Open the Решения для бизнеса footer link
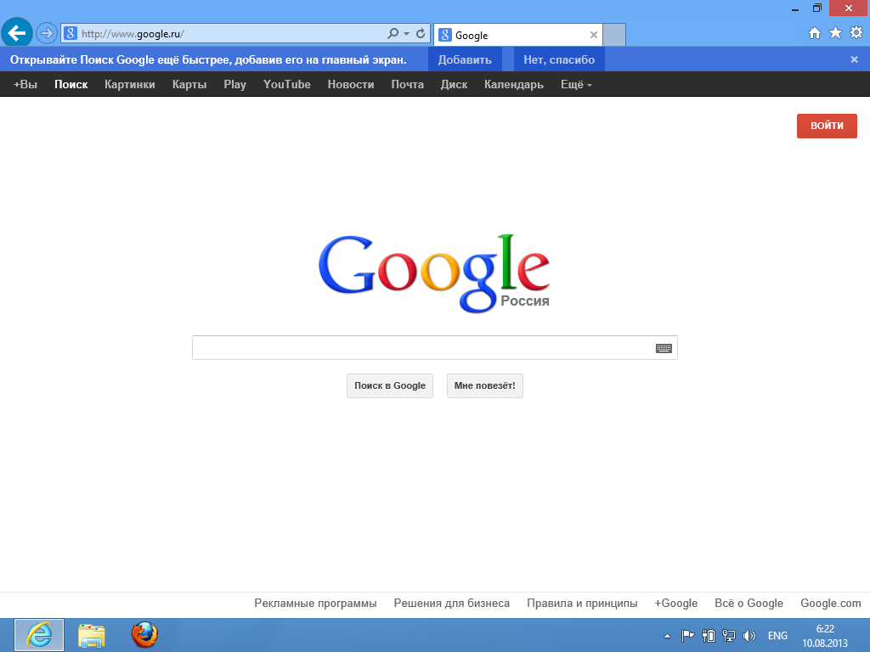Viewport: 870px width, 652px height. 452,604
